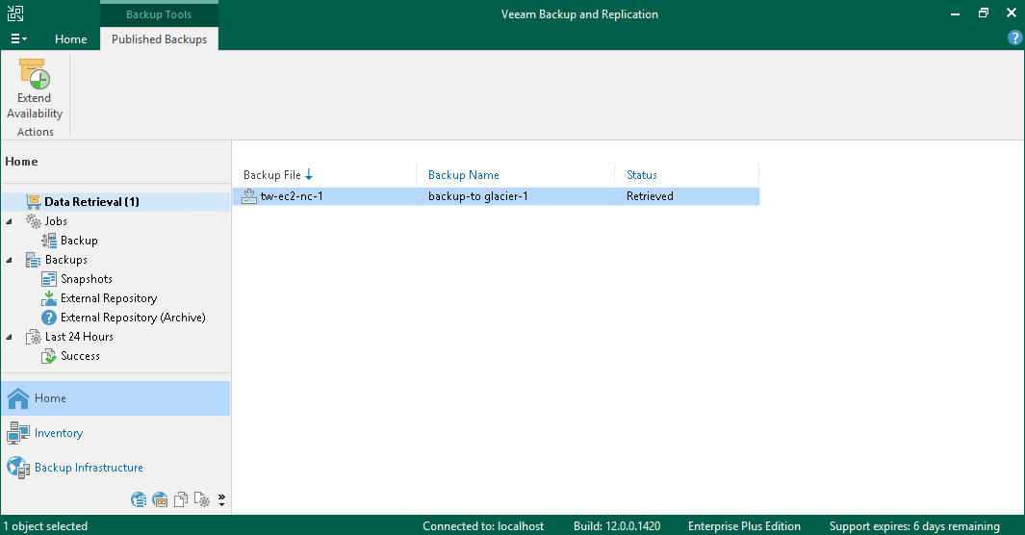Select the tw-ec2-nc-1 backup file row
The width and height of the screenshot is (1025, 535).
click(x=497, y=196)
